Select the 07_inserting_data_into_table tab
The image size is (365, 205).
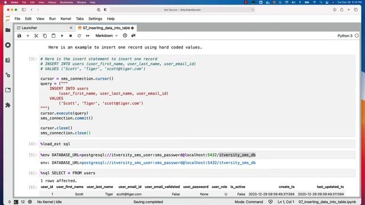point(106,28)
